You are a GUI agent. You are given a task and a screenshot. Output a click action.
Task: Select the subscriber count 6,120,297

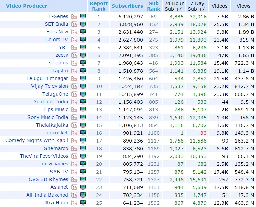point(131,17)
